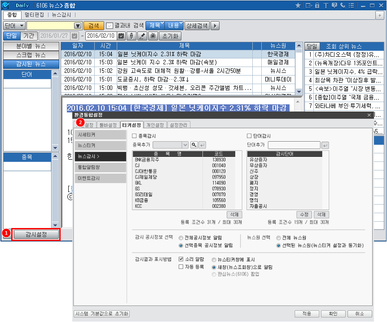Expand the yellow search keyword combo arrow
Screen dimensions: 387x322
click(x=78, y=26)
